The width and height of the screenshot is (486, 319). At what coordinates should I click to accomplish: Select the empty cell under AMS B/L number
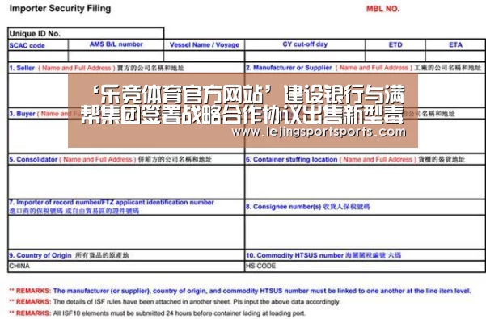[116, 56]
